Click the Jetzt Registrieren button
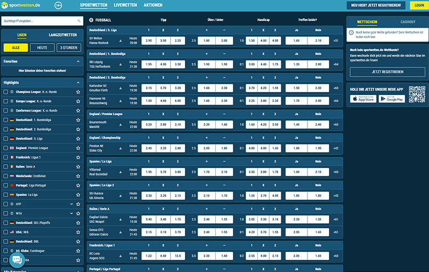The image size is (429, 272). (387, 72)
